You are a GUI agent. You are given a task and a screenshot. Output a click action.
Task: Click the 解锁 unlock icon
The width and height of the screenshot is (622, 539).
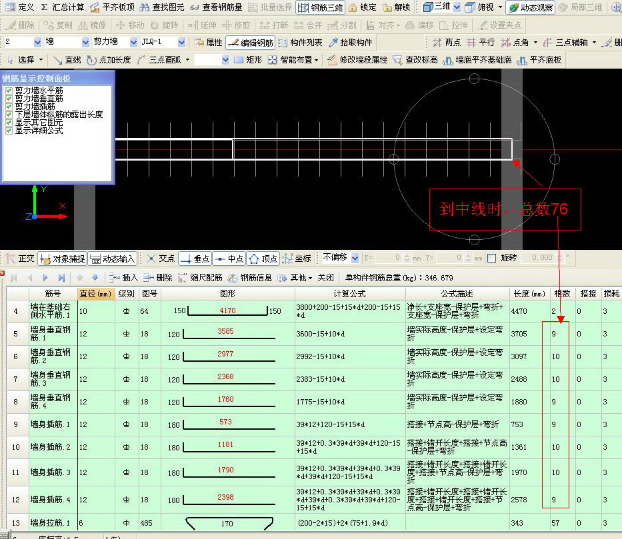[x=396, y=7]
